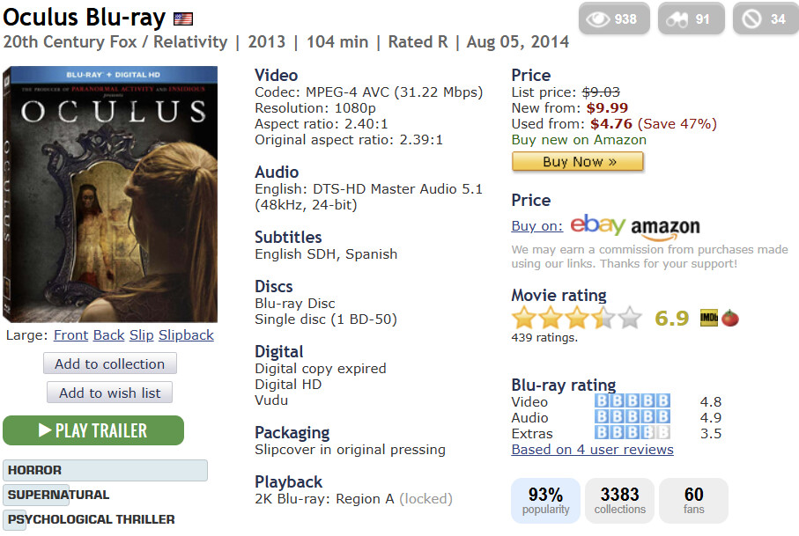The width and height of the screenshot is (799, 536).
Task: Click the 3383 collections stat box
Action: coord(619,501)
